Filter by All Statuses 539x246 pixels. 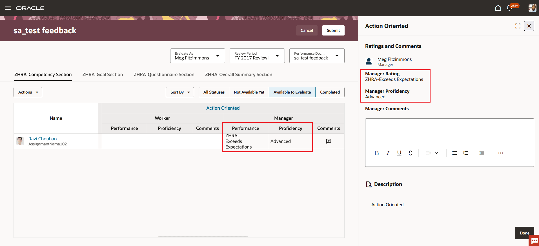click(214, 92)
